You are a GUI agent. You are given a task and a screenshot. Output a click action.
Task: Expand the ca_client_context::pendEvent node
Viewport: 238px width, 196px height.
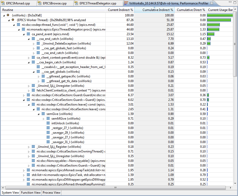(29, 58)
